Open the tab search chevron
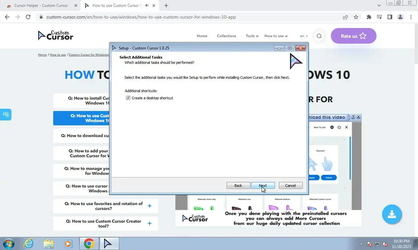Image resolution: width=418 pixels, height=250 pixels. pos(379,6)
